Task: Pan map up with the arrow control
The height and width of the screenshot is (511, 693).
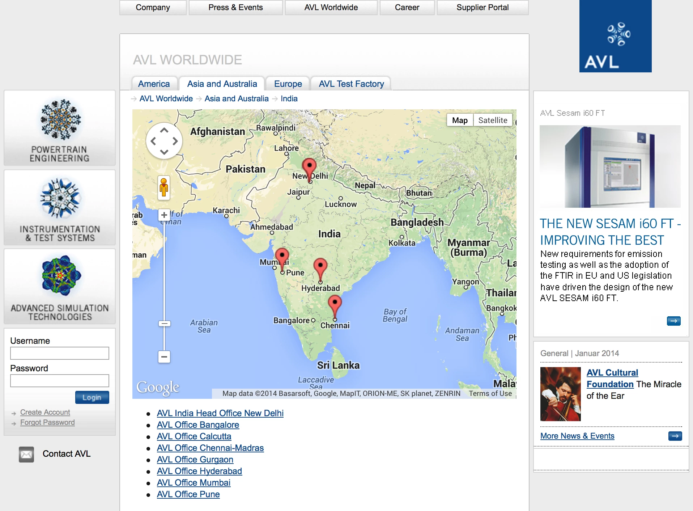Action: pos(164,131)
